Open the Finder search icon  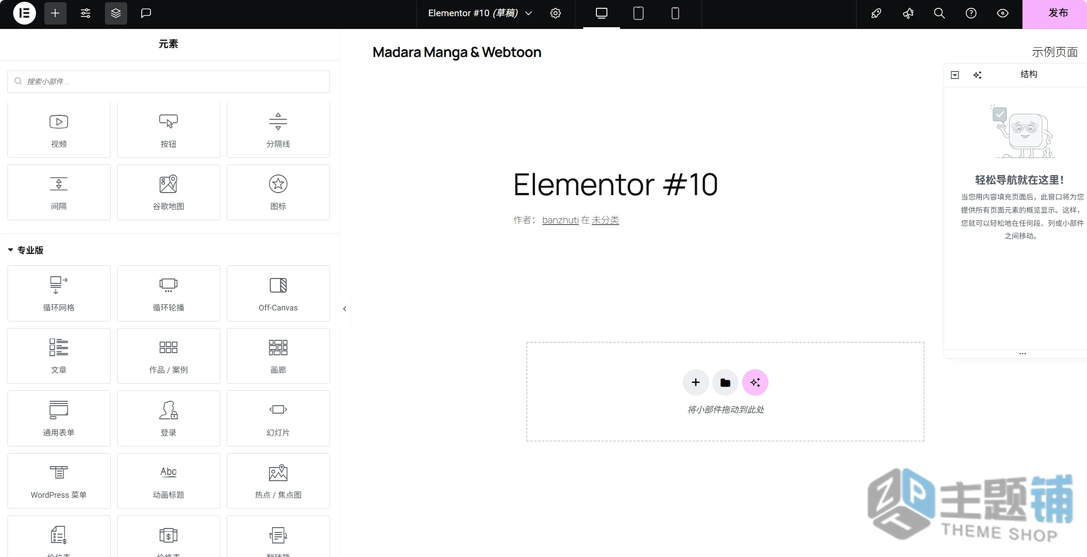point(940,13)
